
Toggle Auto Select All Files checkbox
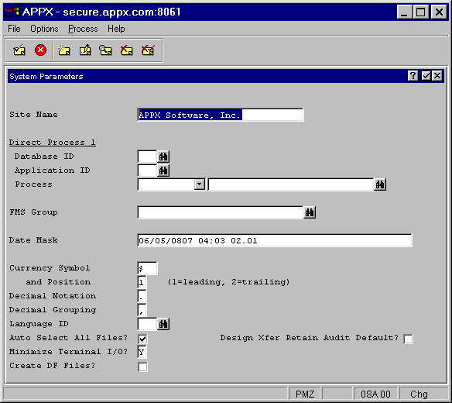pyautogui.click(x=142, y=339)
